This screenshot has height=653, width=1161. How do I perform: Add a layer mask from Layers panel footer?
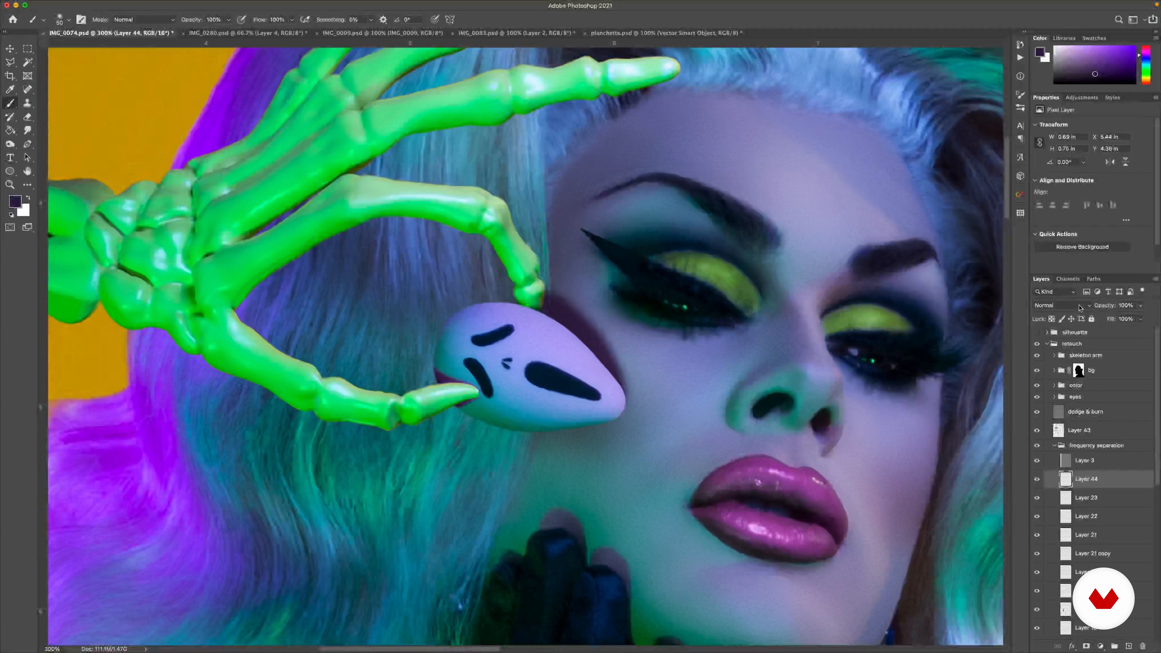click(1086, 646)
